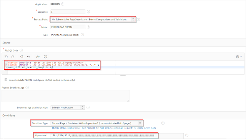Screen dimensions: 246x139
Task: Enable 'Do not validate PL/SQL code' checkbox
Action: coord(6,80)
